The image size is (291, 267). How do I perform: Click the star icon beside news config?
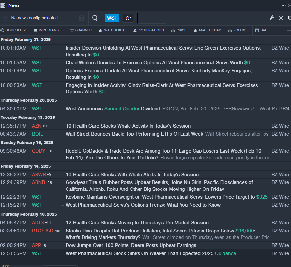click(x=5, y=18)
